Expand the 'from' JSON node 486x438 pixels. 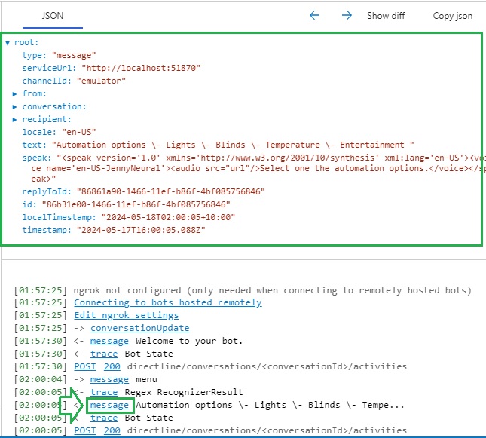click(15, 94)
